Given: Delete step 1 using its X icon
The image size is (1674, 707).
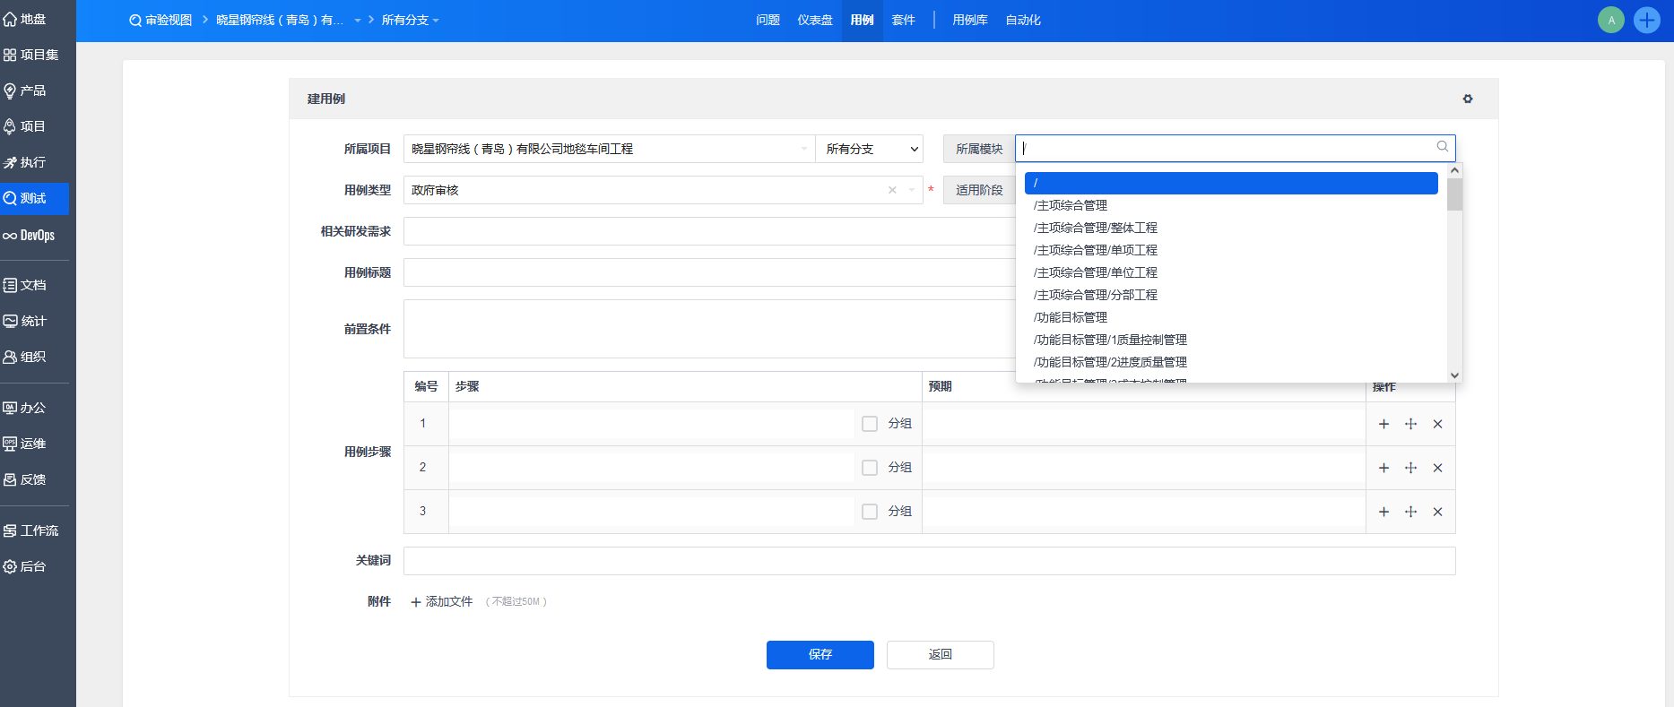Looking at the screenshot, I should point(1437,424).
